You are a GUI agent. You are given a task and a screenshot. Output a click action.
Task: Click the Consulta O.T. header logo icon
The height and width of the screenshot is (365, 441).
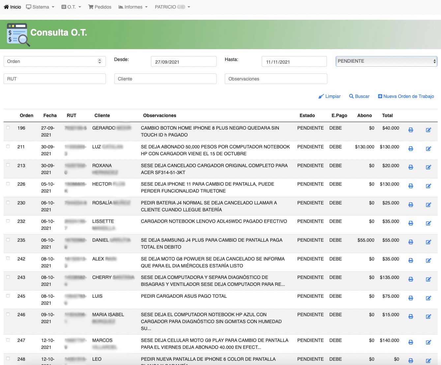click(x=18, y=35)
